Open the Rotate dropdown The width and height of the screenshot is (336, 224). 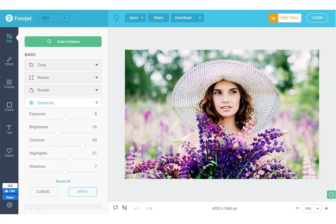[63, 90]
